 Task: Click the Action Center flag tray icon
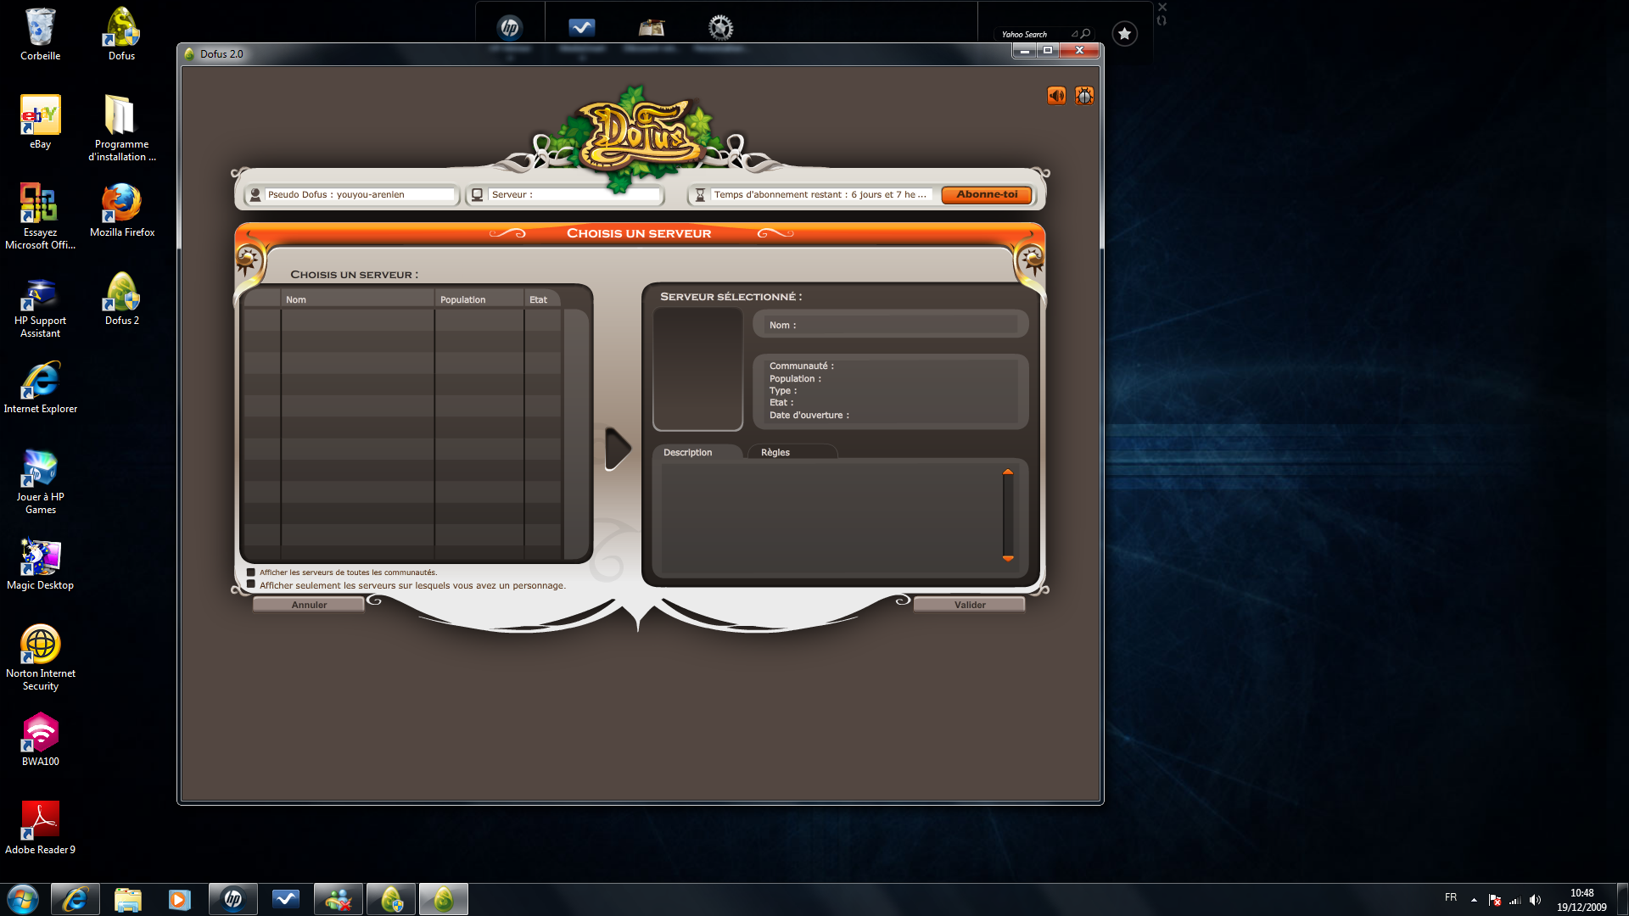click(1495, 900)
